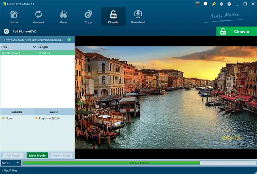Image resolution: width=257 pixels, height=174 pixels.
Task: Expand the DVD-5 disc type dropdown
Action: [11, 163]
